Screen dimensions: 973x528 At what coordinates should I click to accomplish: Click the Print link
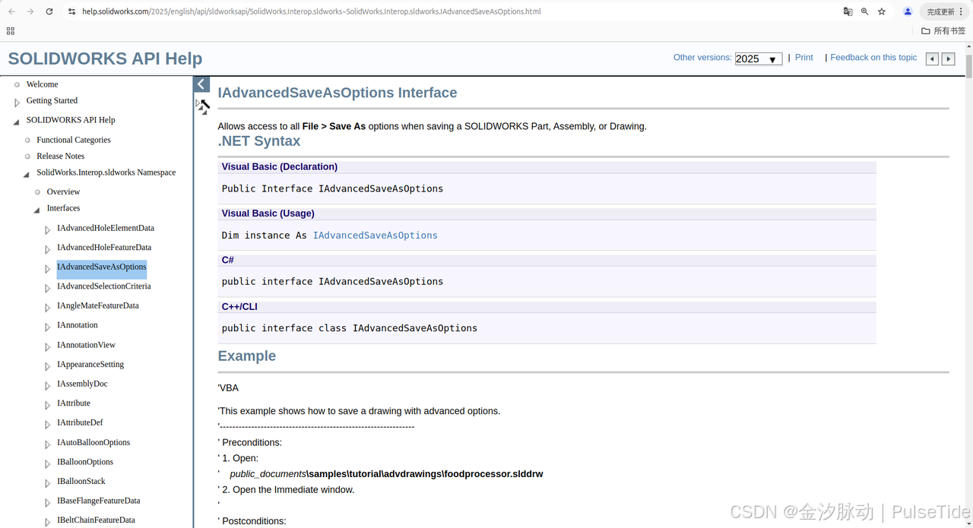[x=803, y=58]
